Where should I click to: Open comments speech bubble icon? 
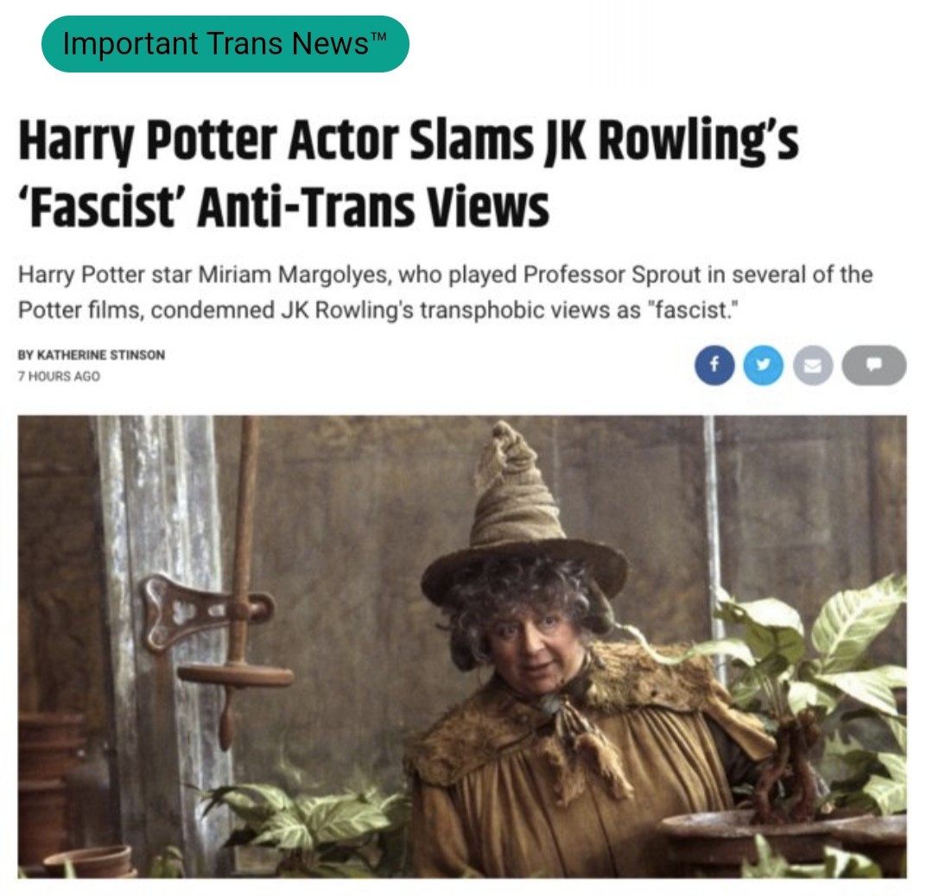pyautogui.click(x=874, y=365)
